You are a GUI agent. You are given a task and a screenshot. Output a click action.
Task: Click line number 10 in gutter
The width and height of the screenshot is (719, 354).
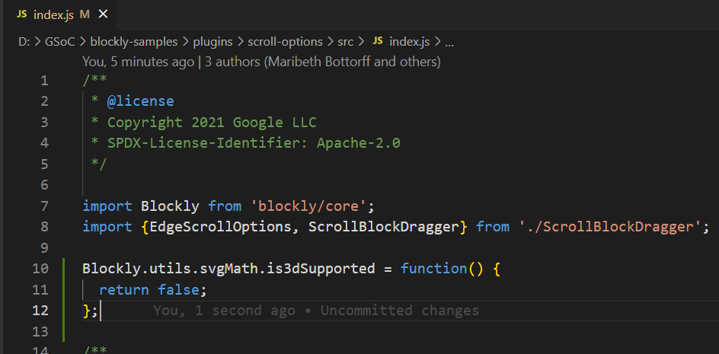point(40,268)
